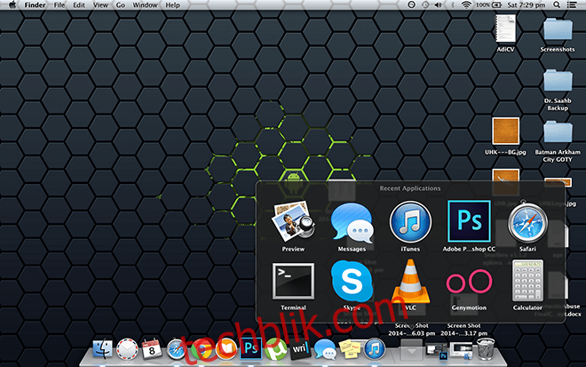
Task: Restore the minimized Photoshop window in the Dock
Action: [437, 351]
